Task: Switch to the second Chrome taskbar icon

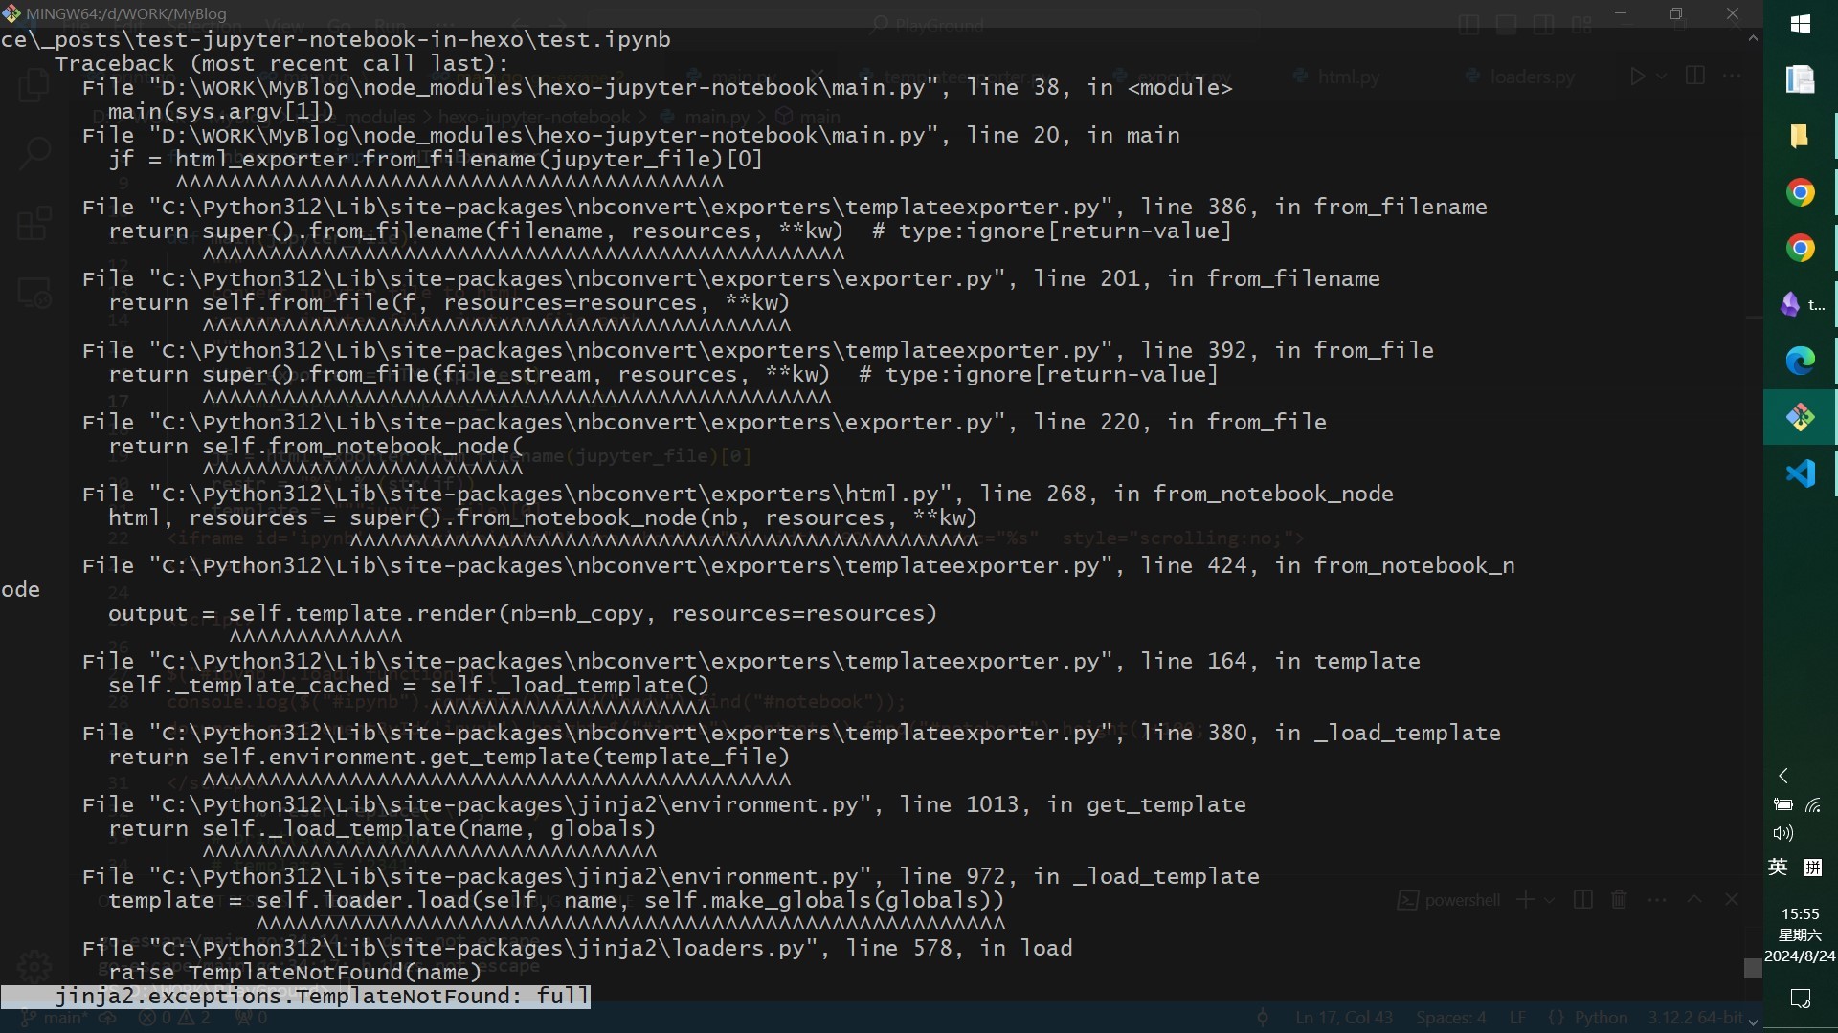Action: 1800,249
